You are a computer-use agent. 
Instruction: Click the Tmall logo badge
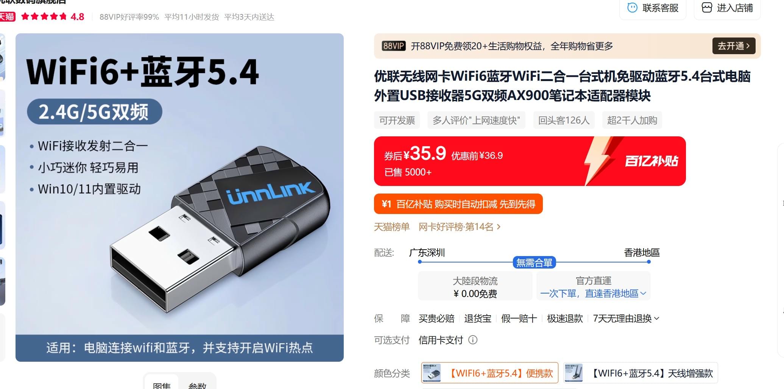7,17
